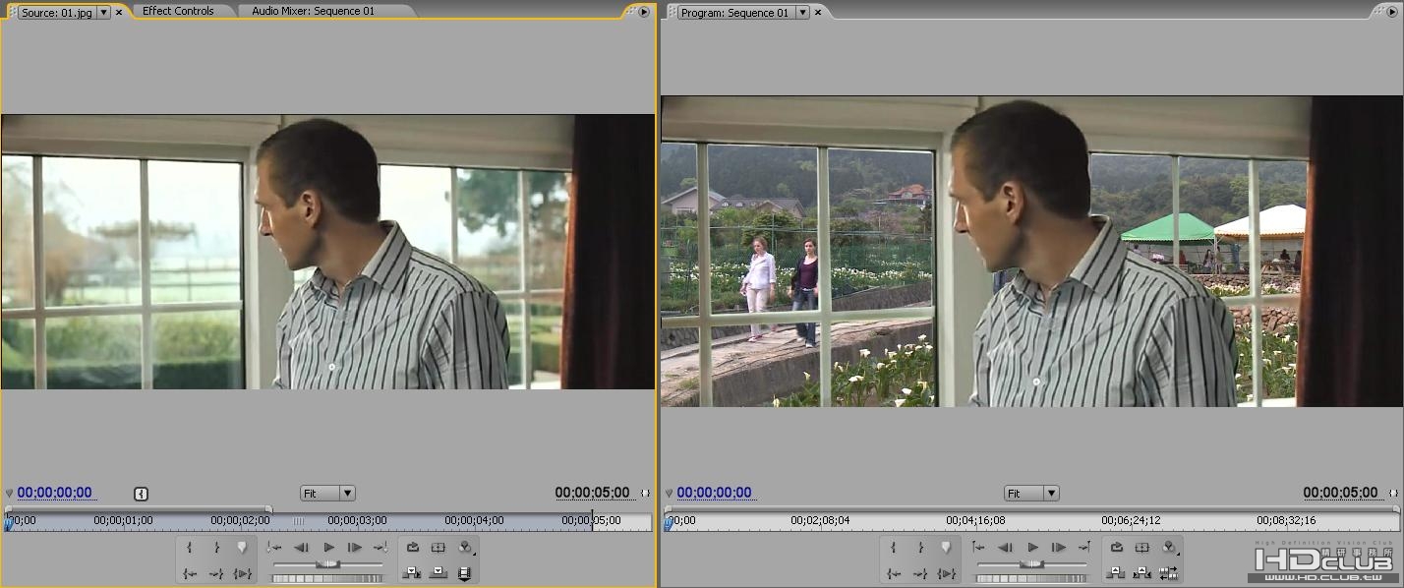Toggle Take Audio and Video in Source monitor
Viewport: 1404px width, 588px height.
465,573
